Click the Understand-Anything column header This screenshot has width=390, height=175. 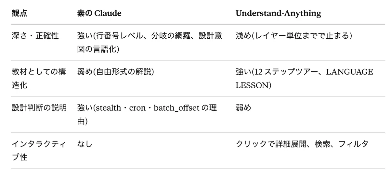tap(278, 13)
